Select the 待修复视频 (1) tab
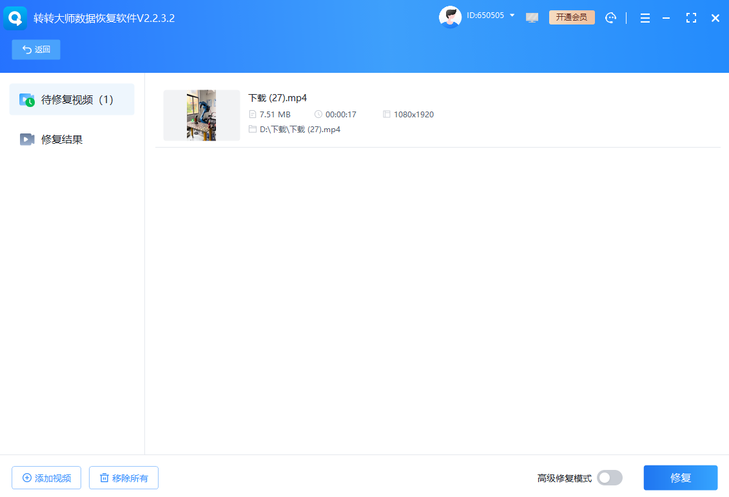Image resolution: width=729 pixels, height=497 pixels. pyautogui.click(x=72, y=100)
